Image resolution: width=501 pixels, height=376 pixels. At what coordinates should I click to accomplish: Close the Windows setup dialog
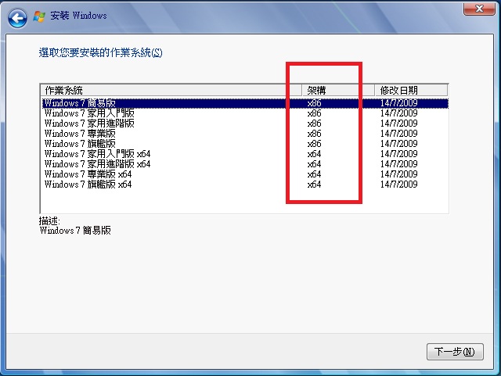coord(479,9)
